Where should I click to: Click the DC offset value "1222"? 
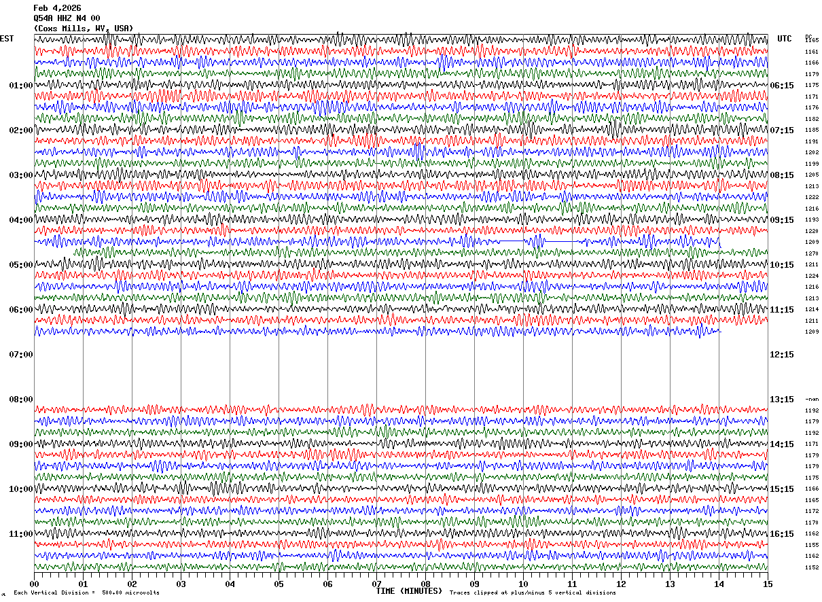(x=812, y=197)
